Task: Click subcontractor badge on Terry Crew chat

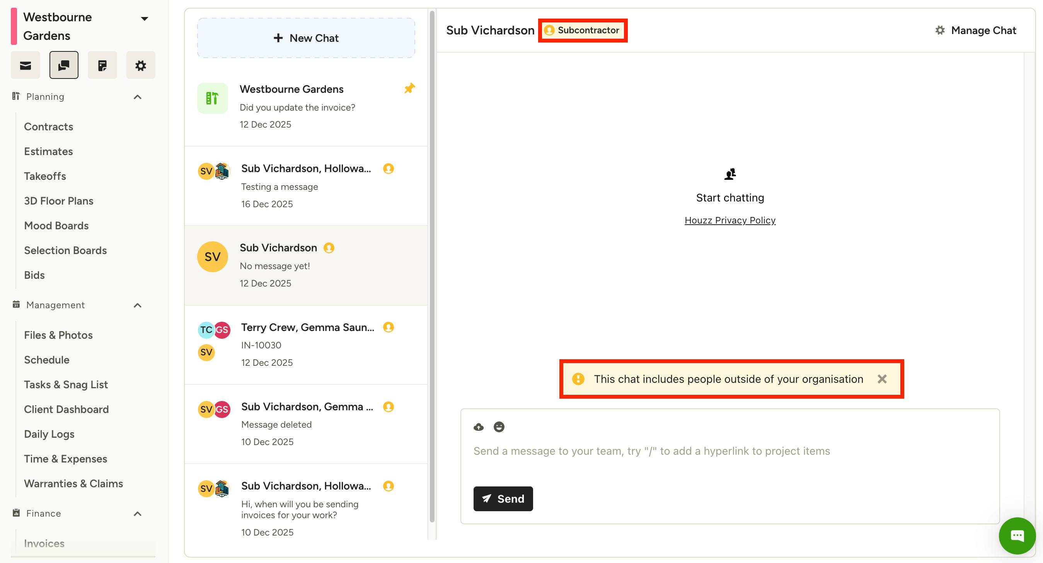Action: tap(388, 327)
